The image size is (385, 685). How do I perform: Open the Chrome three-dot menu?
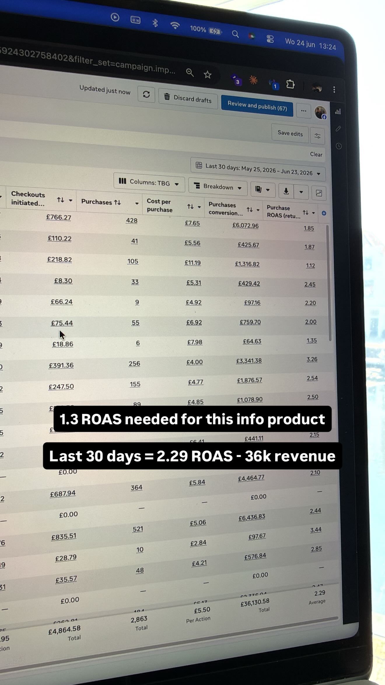[x=334, y=89]
